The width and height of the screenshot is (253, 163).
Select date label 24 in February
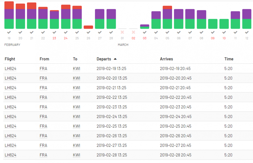tap(65, 38)
